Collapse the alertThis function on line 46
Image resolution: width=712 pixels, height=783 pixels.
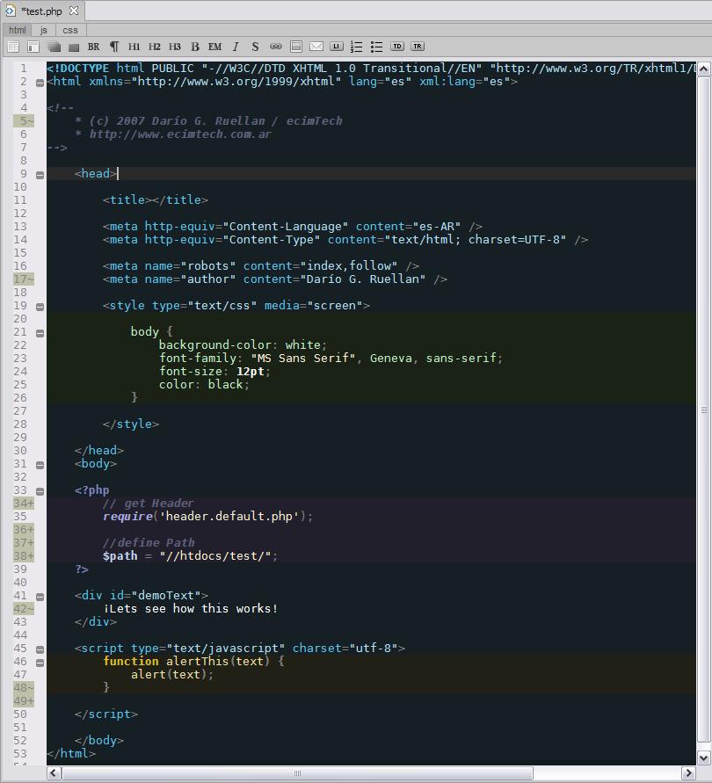[x=40, y=663]
